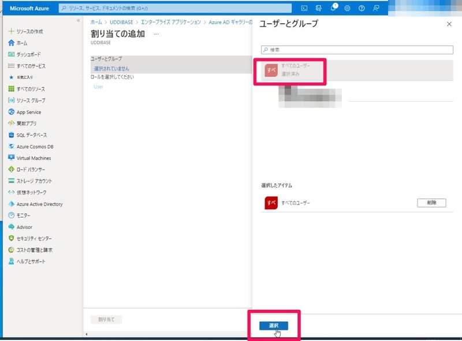Open Cloud Shell from the top bar
This screenshot has width=462, height=341.
[x=305, y=8]
